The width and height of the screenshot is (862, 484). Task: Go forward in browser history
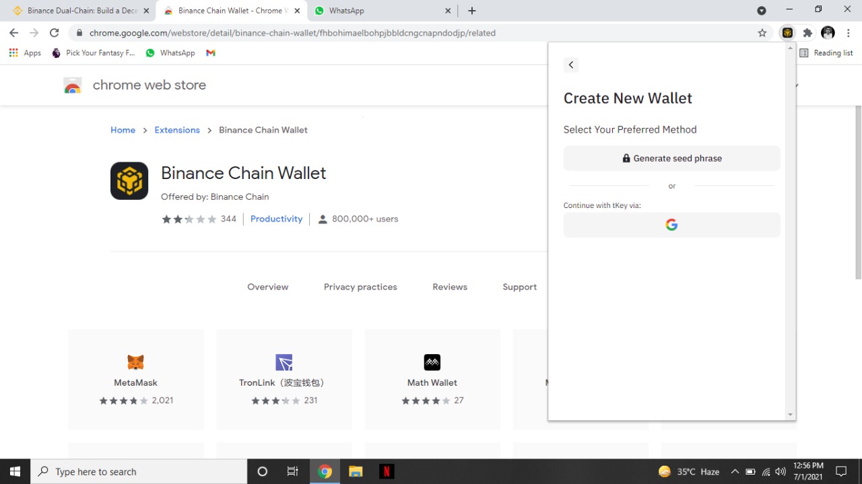[x=34, y=32]
